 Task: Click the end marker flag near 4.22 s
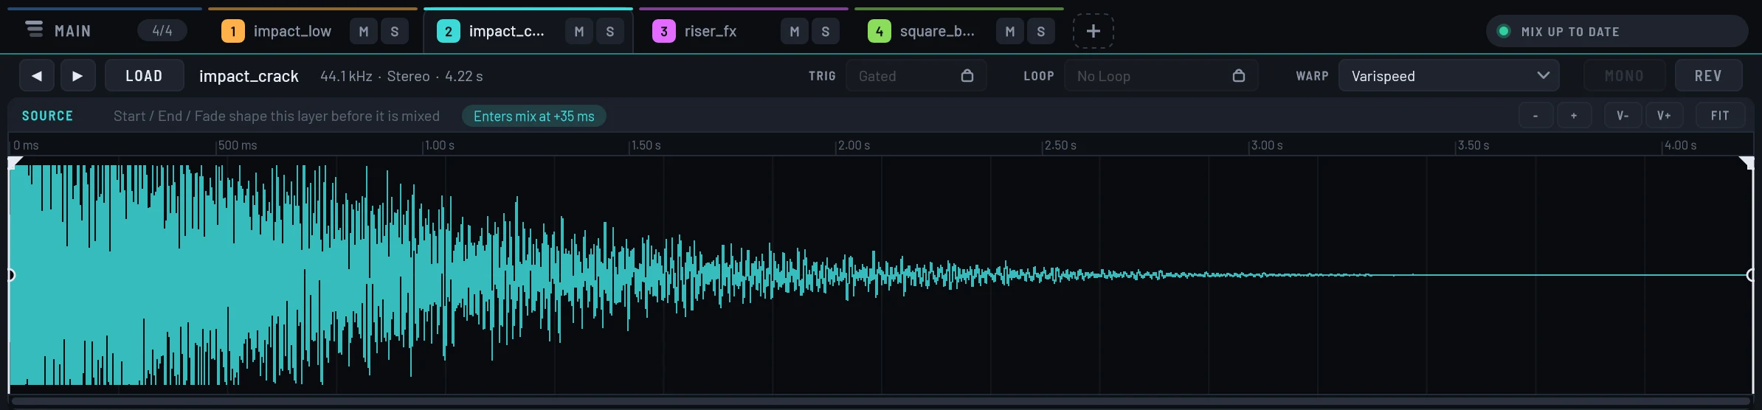1747,163
